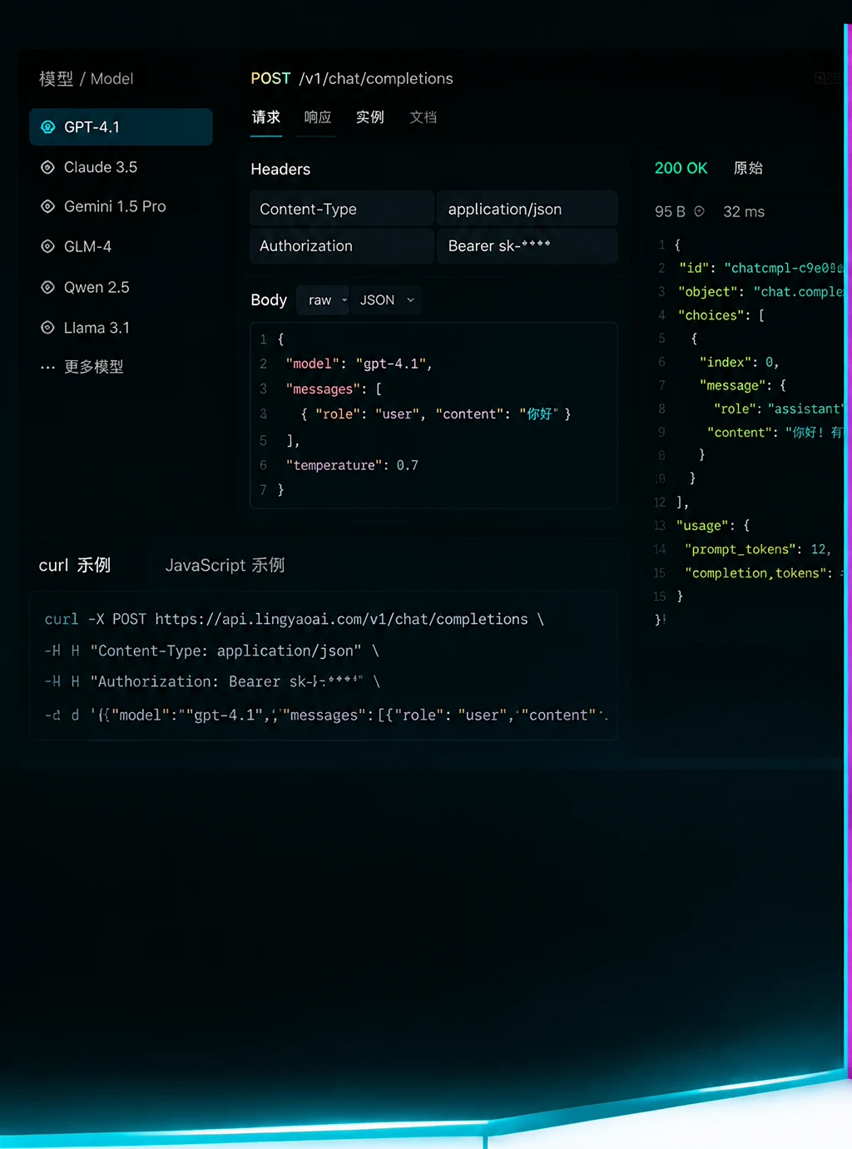Click the "temperature": 0.7 line
This screenshot has height=1149, width=852.
coord(352,465)
